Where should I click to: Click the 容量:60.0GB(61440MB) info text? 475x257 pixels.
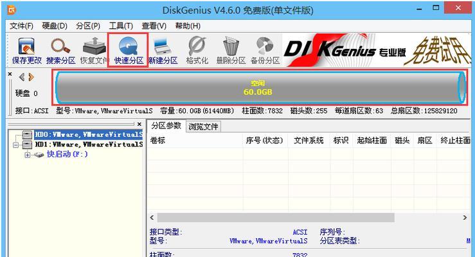[197, 111]
